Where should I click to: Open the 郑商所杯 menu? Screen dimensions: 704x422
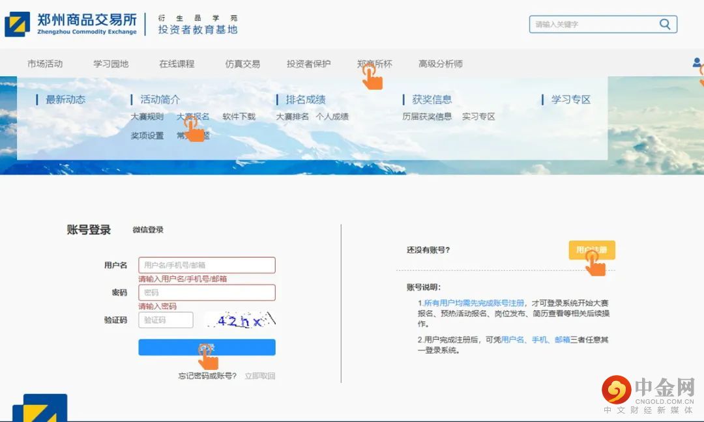(374, 64)
